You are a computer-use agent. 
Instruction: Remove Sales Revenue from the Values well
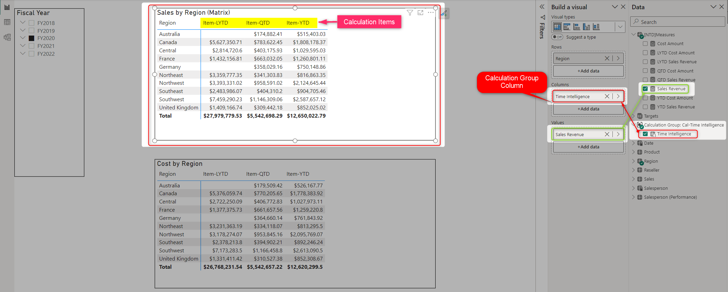(x=607, y=134)
